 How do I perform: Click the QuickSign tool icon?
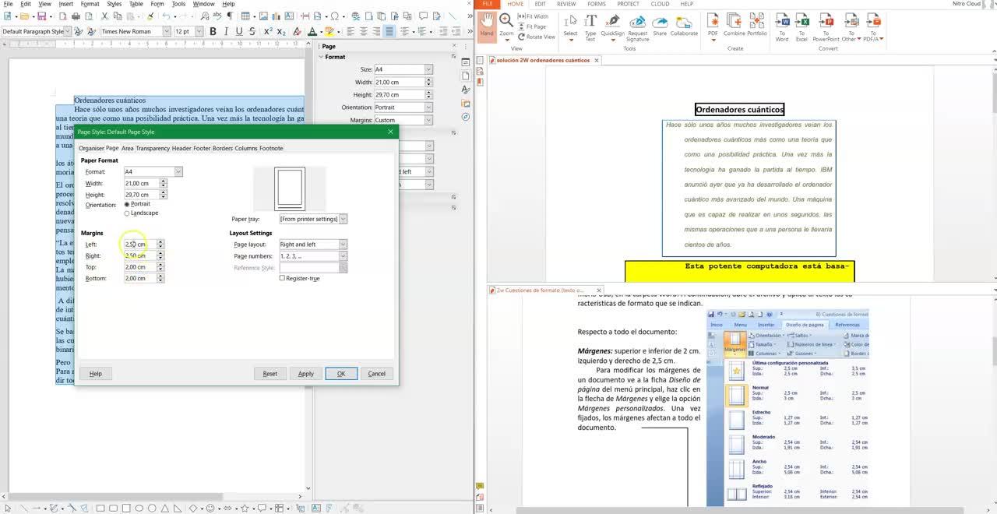click(612, 24)
